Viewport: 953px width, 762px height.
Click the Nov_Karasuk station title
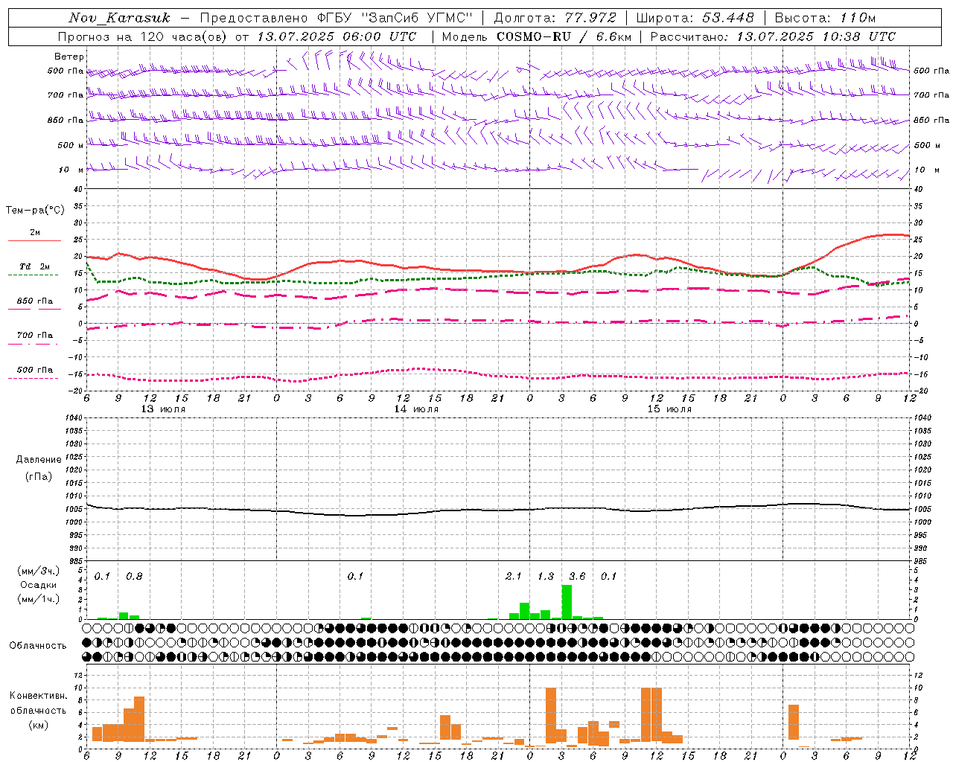(119, 18)
